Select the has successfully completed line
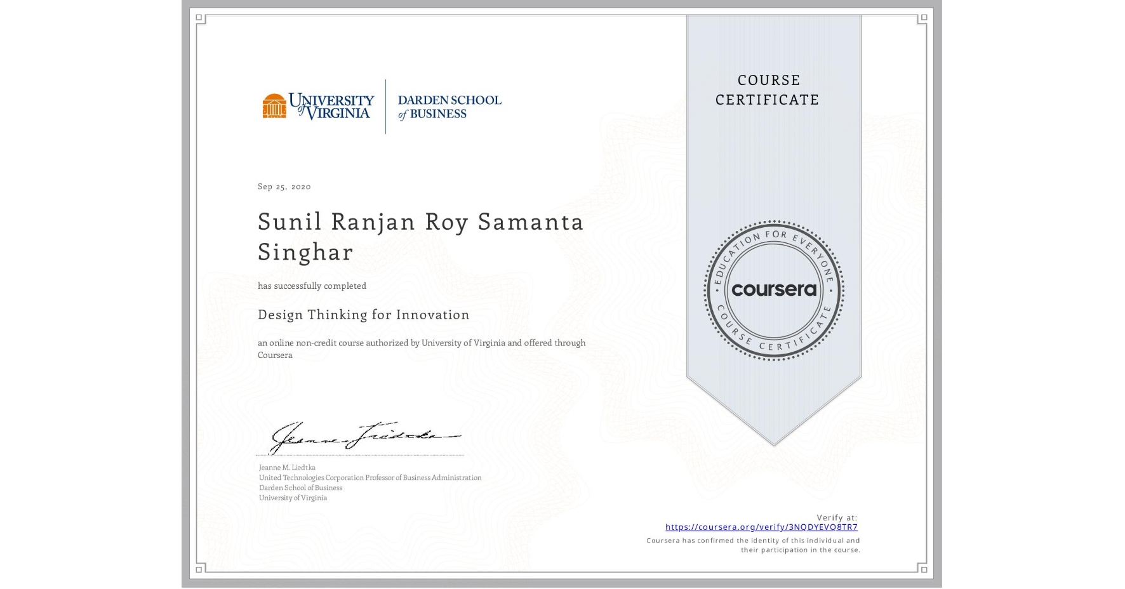 pos(311,286)
